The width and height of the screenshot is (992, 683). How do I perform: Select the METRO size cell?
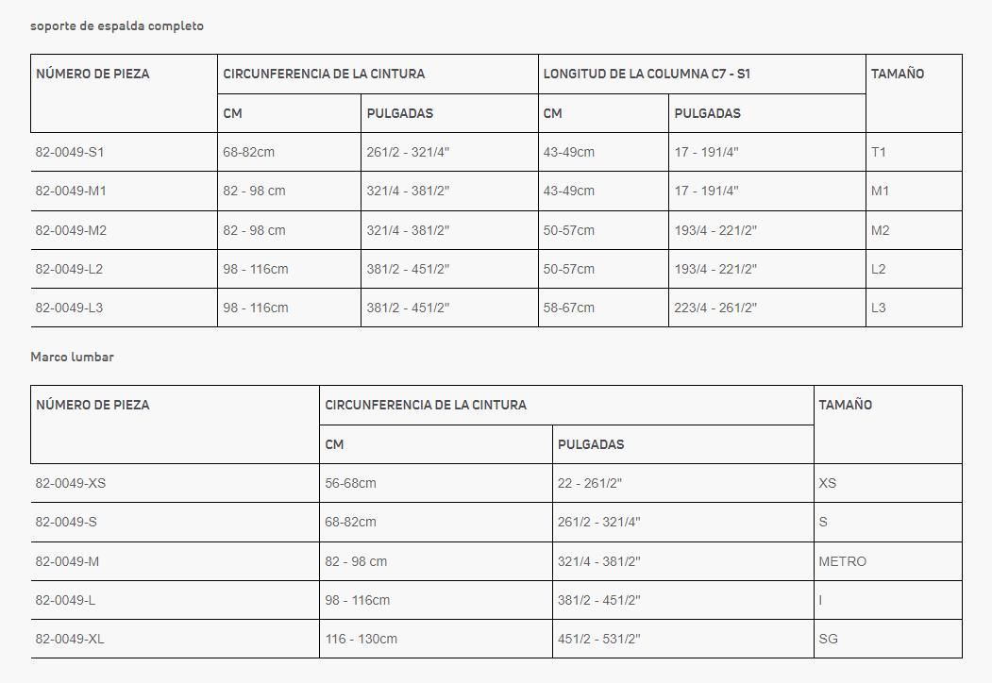pos(843,561)
